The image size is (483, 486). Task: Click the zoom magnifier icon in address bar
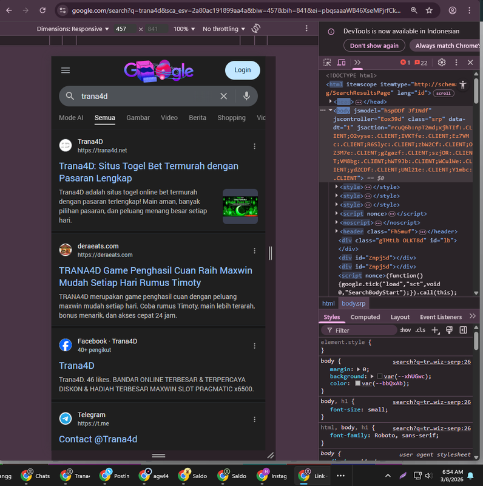[x=414, y=10]
